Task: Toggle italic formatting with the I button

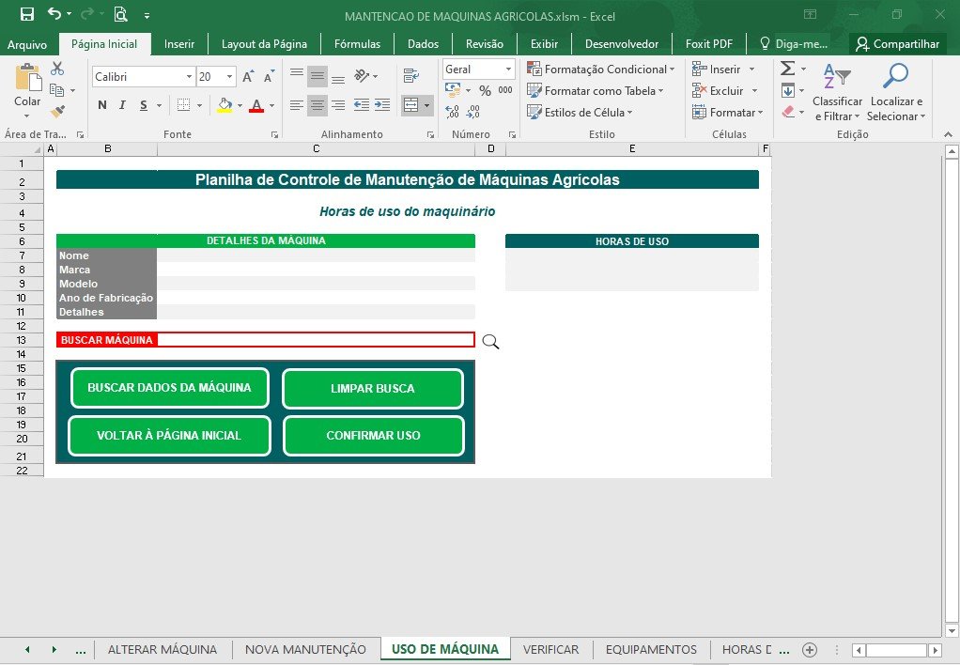Action: 122,105
